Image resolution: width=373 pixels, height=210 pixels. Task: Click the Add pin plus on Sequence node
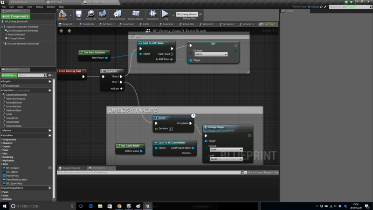point(121,89)
